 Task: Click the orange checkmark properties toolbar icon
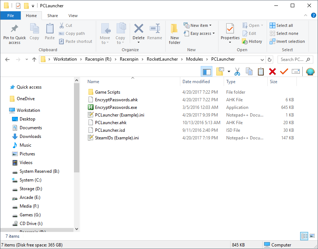click(x=284, y=72)
